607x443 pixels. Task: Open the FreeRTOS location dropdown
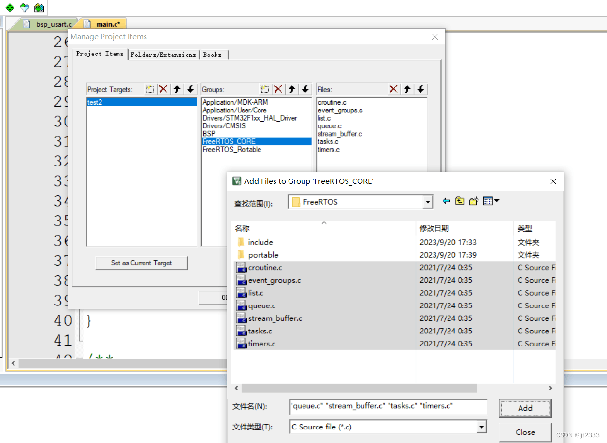click(427, 202)
